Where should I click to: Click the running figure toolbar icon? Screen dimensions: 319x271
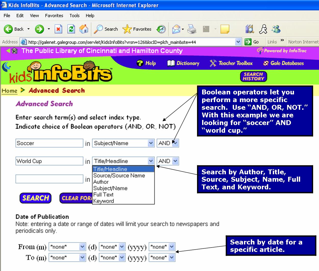263,29
